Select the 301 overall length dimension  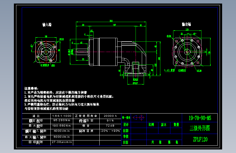coord(111,21)
